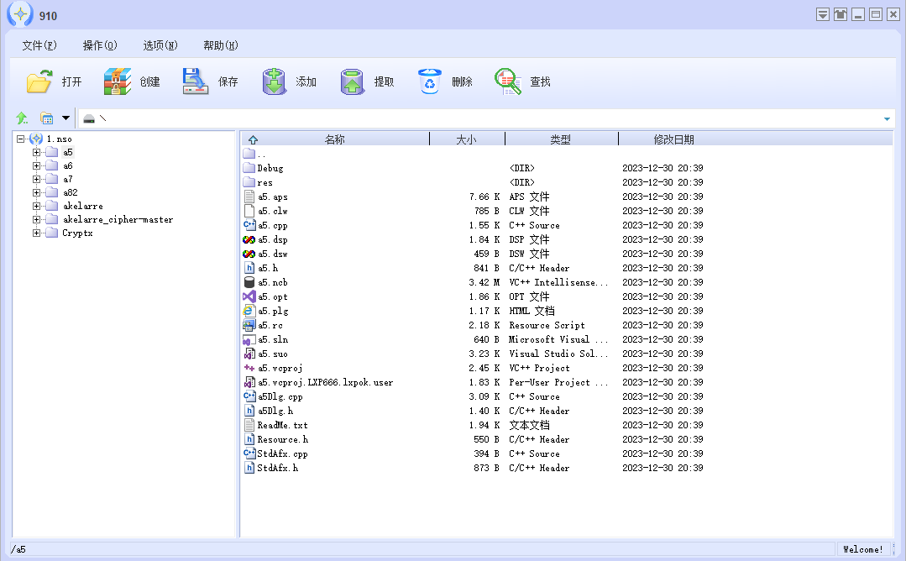Click the 添加 (Add) toolbar icon
This screenshot has height=561, width=906.
coord(274,81)
